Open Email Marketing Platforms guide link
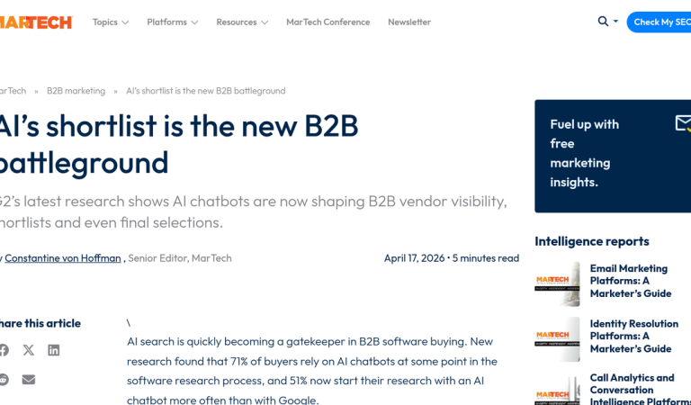The width and height of the screenshot is (691, 405). click(x=631, y=281)
